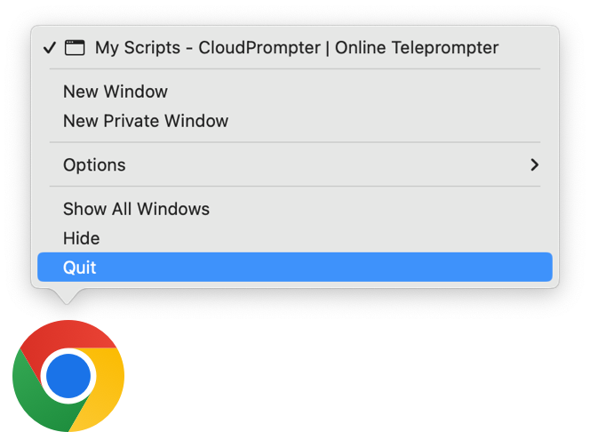Image resolution: width=590 pixels, height=432 pixels.
Task: Hide Chrome using the Hide entry
Action: (x=81, y=238)
